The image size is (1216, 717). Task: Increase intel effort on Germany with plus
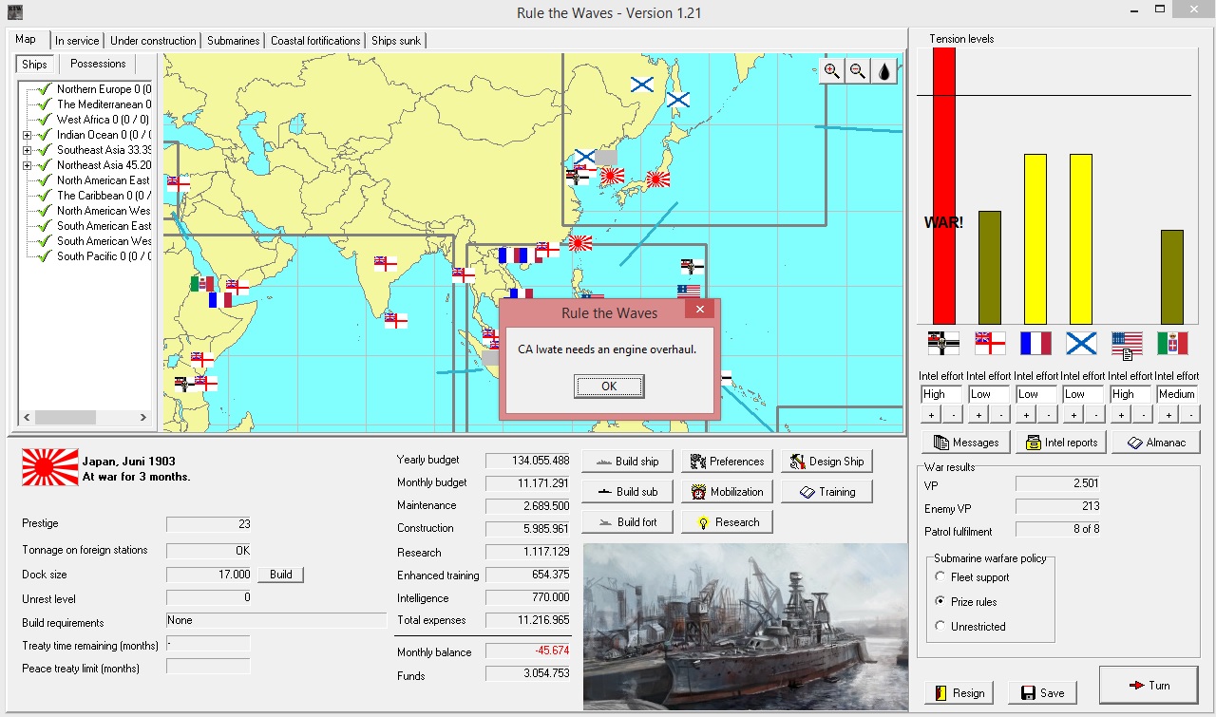931,415
